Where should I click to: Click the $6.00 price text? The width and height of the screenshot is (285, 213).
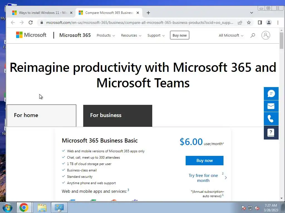(191, 142)
